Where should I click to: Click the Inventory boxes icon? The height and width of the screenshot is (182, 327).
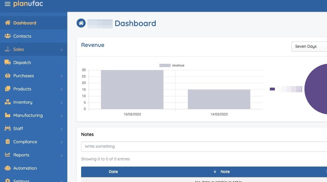8,102
